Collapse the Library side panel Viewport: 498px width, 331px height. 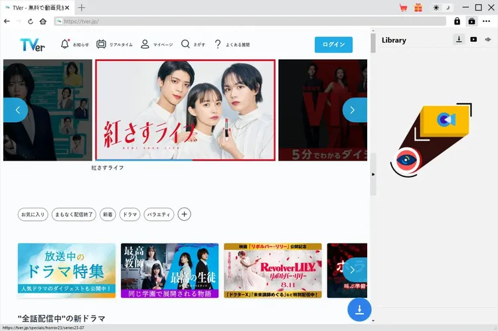[373, 174]
